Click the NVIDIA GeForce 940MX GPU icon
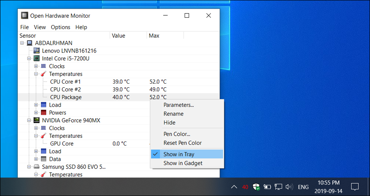370x196 pixels. pyautogui.click(x=37, y=120)
